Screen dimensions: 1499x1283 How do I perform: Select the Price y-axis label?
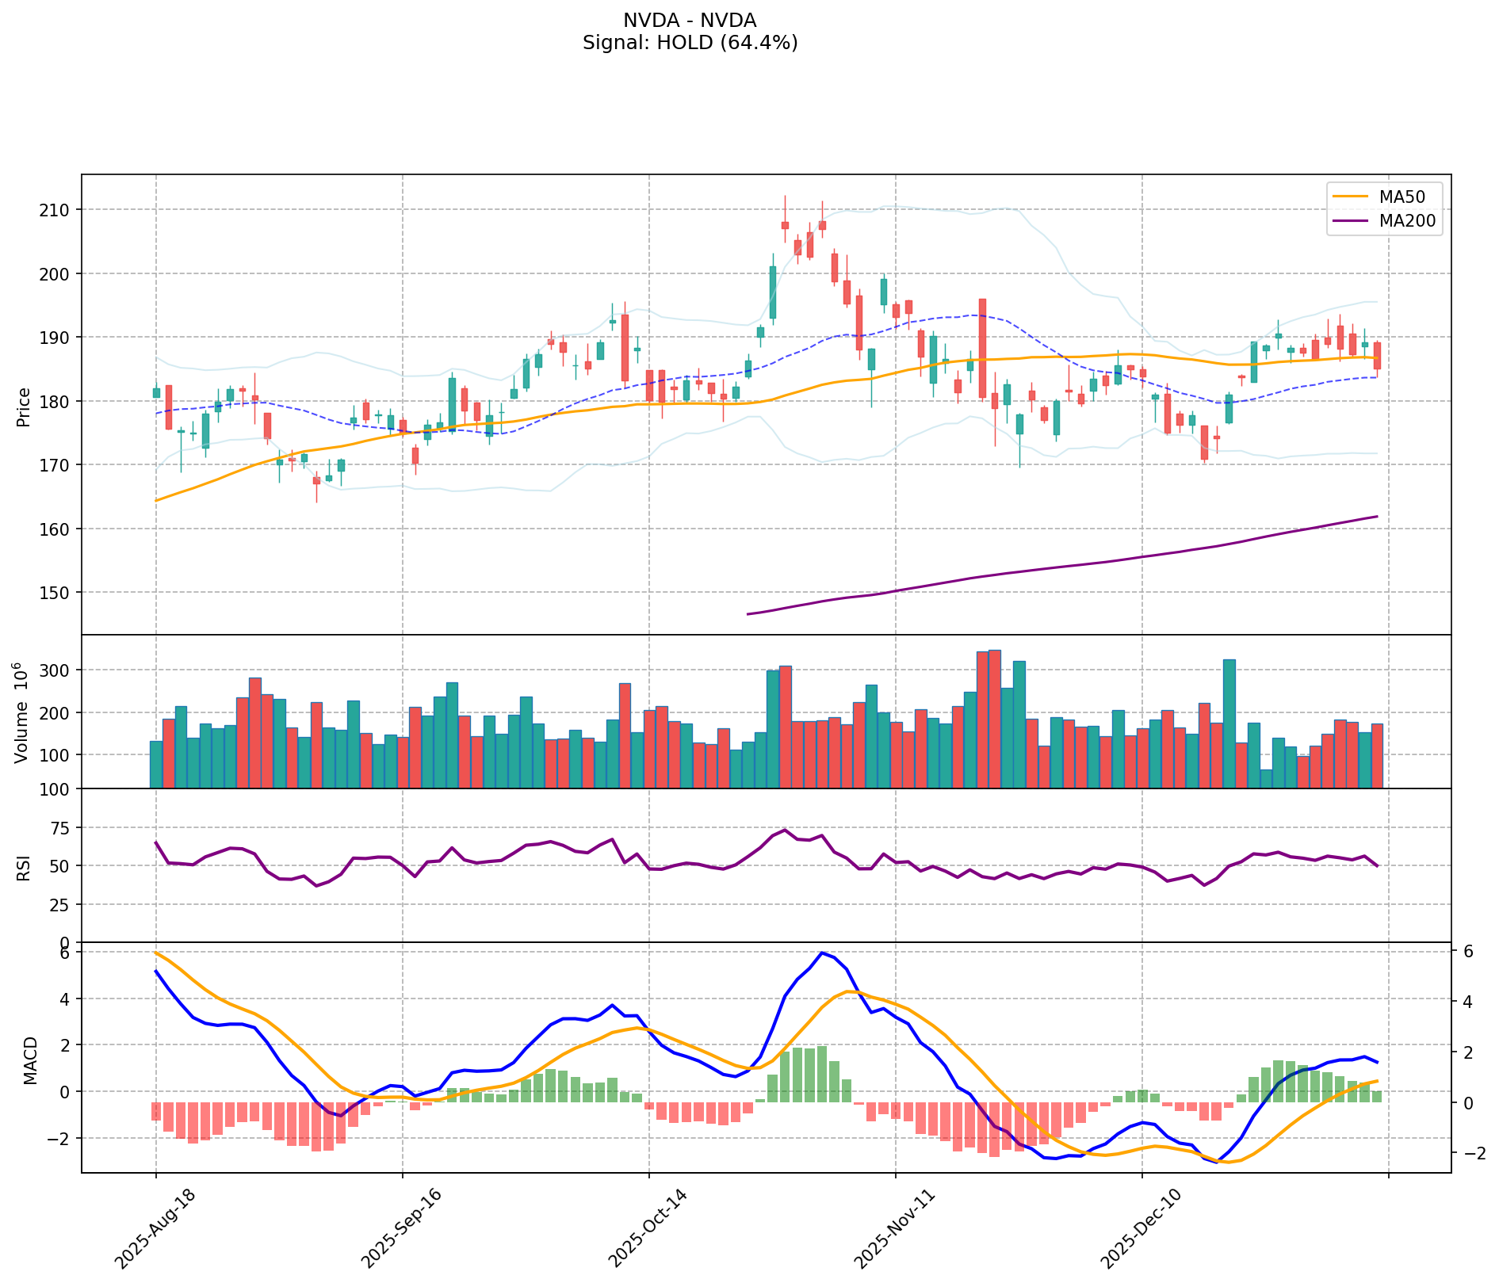pos(24,407)
